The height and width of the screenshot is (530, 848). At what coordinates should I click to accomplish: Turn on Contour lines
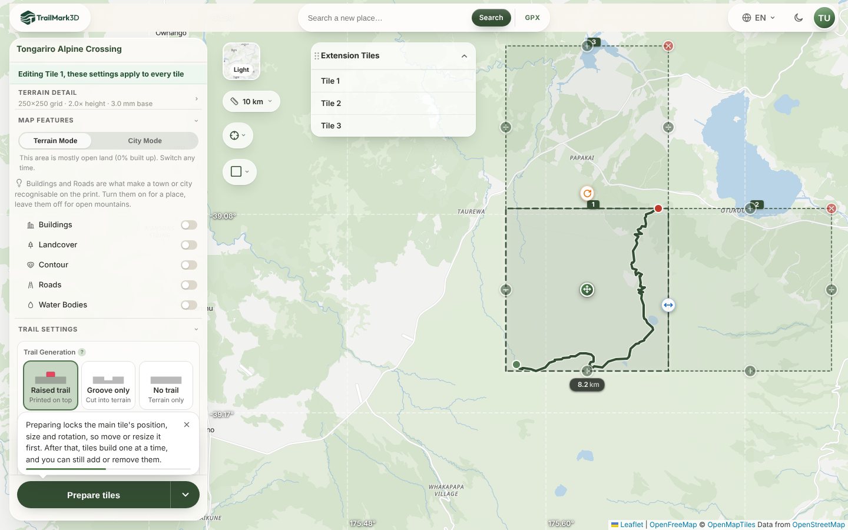(x=189, y=265)
